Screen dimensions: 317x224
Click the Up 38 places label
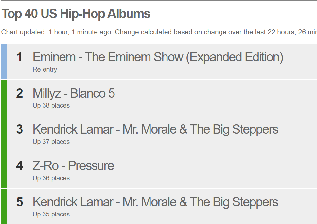point(51,106)
